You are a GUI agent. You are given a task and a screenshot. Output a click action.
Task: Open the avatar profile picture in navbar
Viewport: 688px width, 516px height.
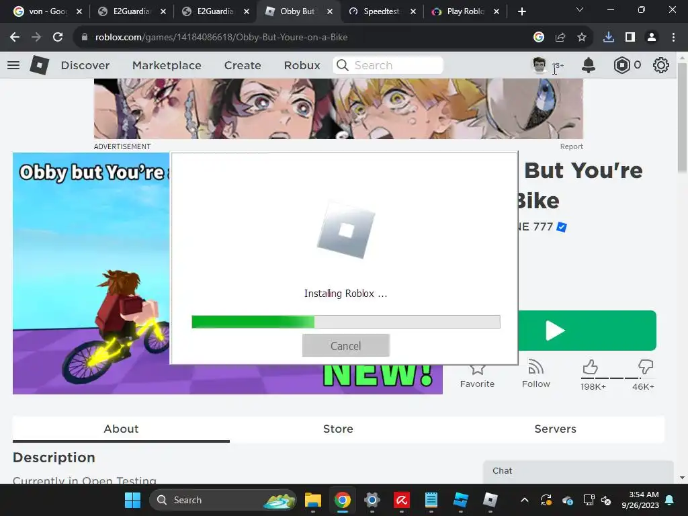coord(540,65)
